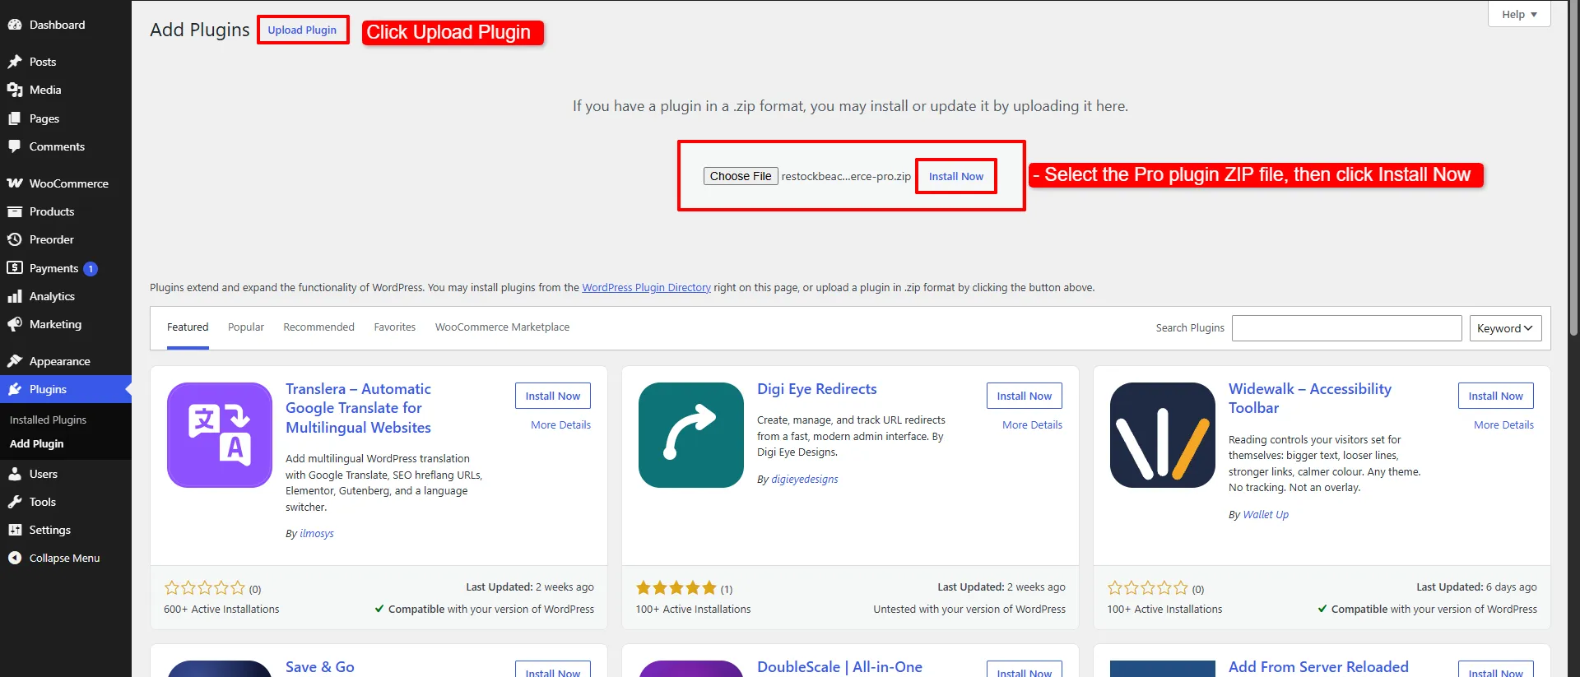Screen dimensions: 1580x677
Task: Click the selected file name restockbeac...erce-pro.zip
Action: 846,177
